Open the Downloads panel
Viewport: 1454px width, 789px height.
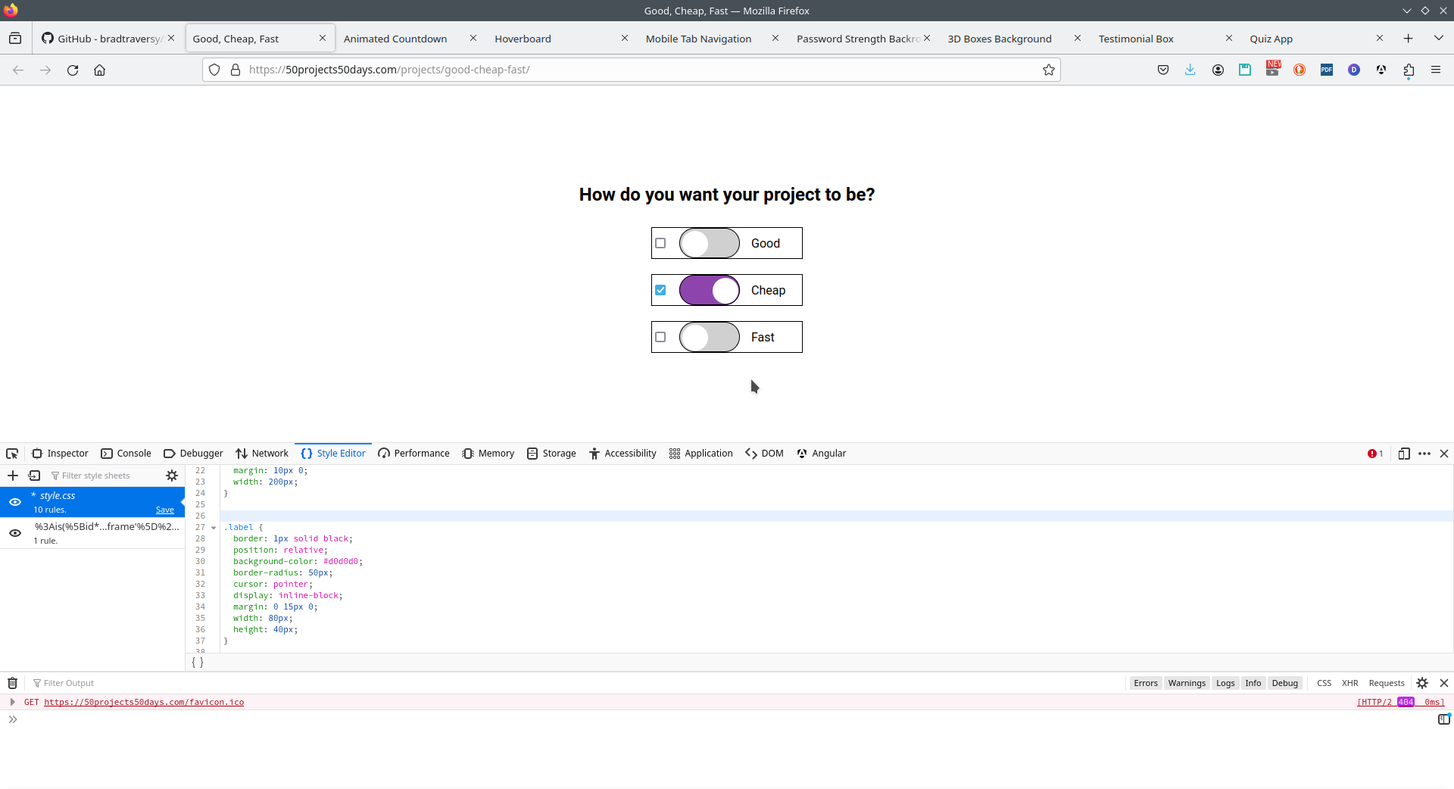pos(1190,70)
